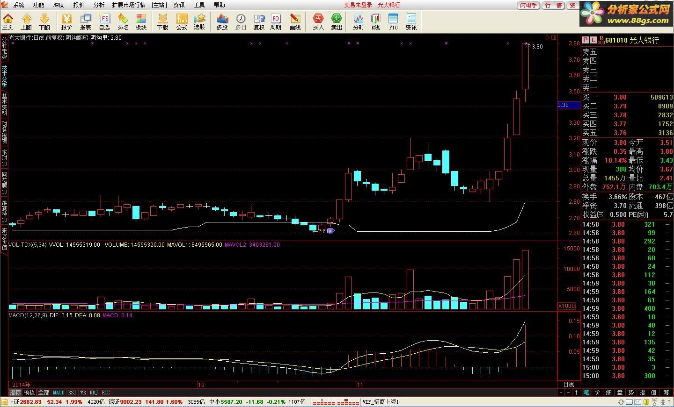
Task: Open the 自选 F6 watchlist icon
Action: tap(104, 21)
